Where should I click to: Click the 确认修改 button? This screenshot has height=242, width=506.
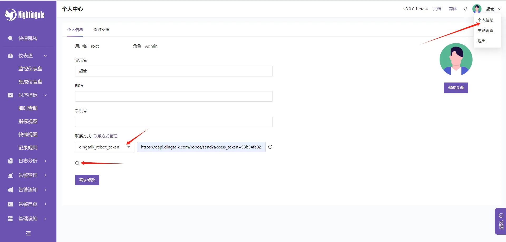pyautogui.click(x=87, y=180)
